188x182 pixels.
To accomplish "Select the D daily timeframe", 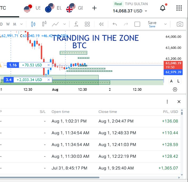I will [1, 24].
